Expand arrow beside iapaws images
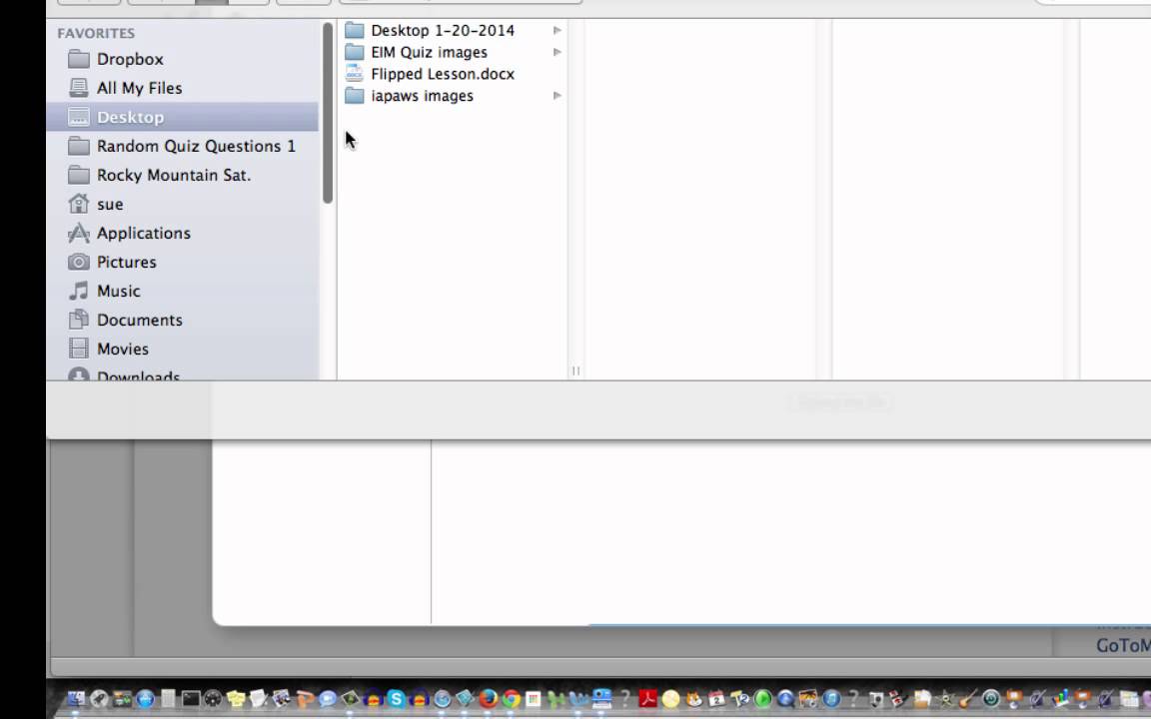The width and height of the screenshot is (1151, 719). [558, 96]
